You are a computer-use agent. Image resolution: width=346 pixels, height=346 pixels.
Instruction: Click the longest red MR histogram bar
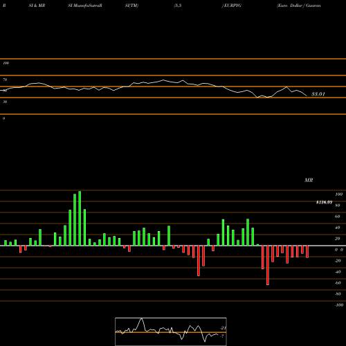[x=268, y=265]
